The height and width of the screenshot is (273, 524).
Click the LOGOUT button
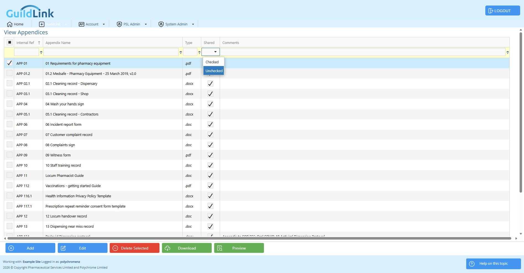pos(502,11)
